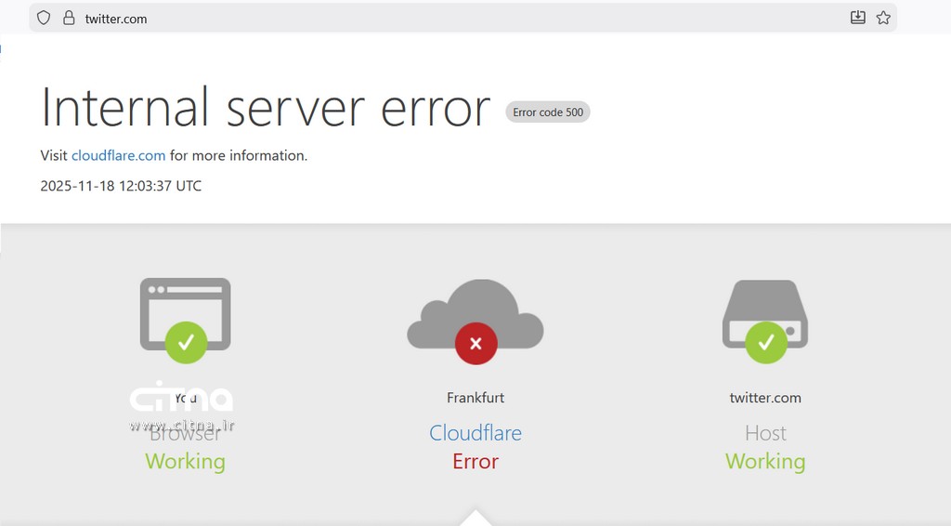
Task: Click the 2025-11-18 UTC timestamp text
Action: (121, 186)
